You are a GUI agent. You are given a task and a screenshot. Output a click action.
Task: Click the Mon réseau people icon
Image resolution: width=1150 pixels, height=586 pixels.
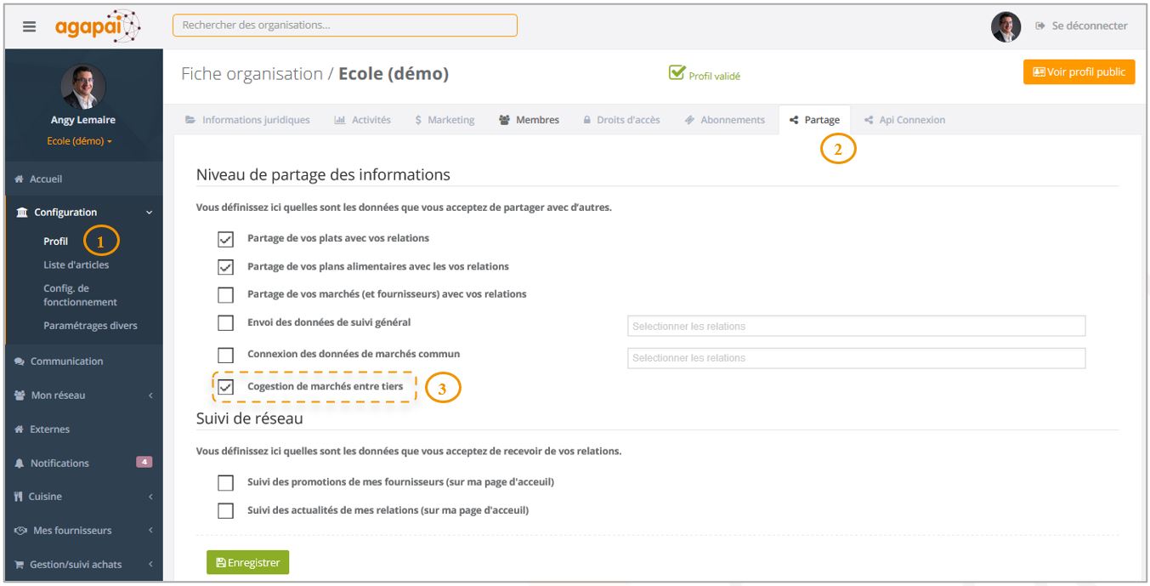(20, 395)
